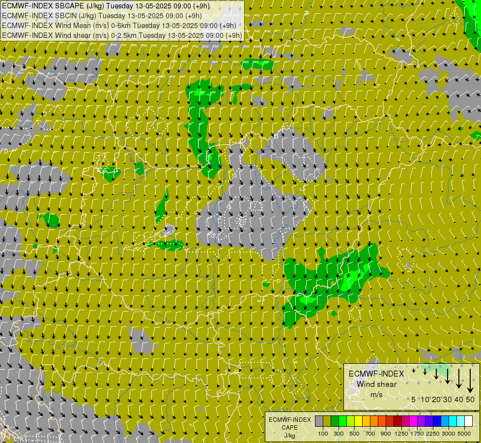The width and height of the screenshot is (481, 443).
Task: Pick the orange swatch between 700 and 900
Action: [x=374, y=421]
